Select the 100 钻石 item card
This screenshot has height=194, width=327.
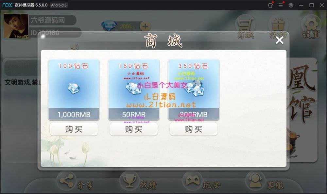[74, 90]
